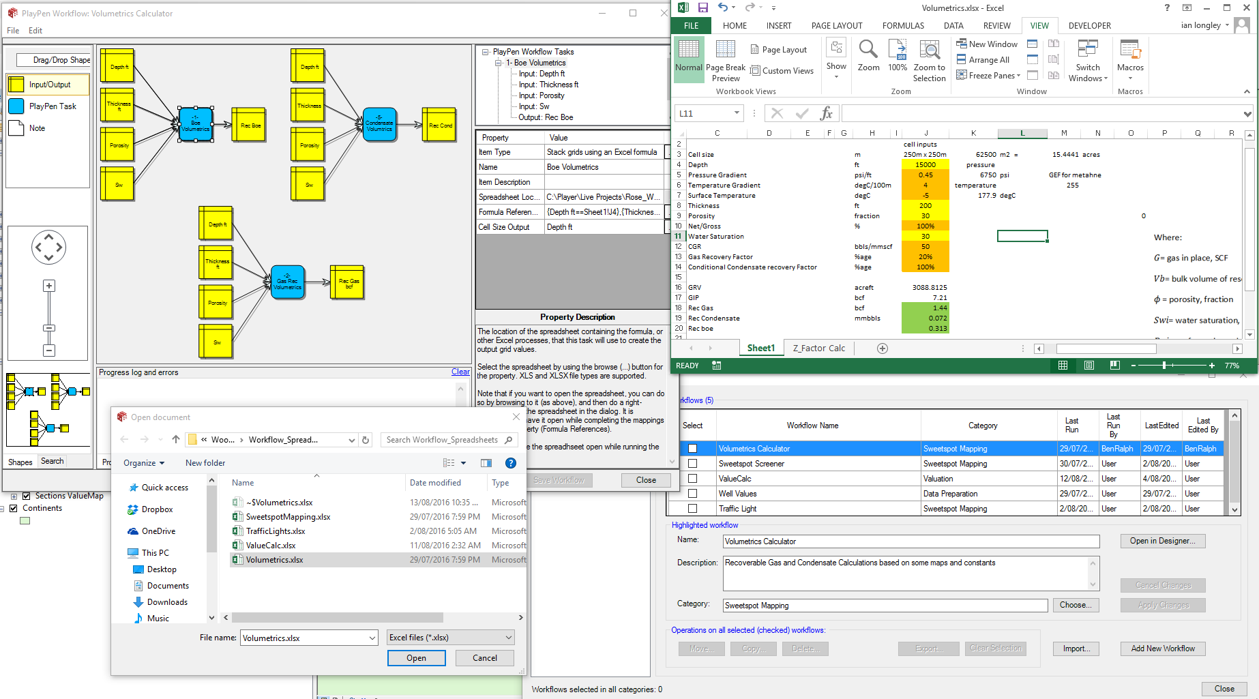Click the workflow overview minimap thumbnail
The width and height of the screenshot is (1259, 699).
48,409
